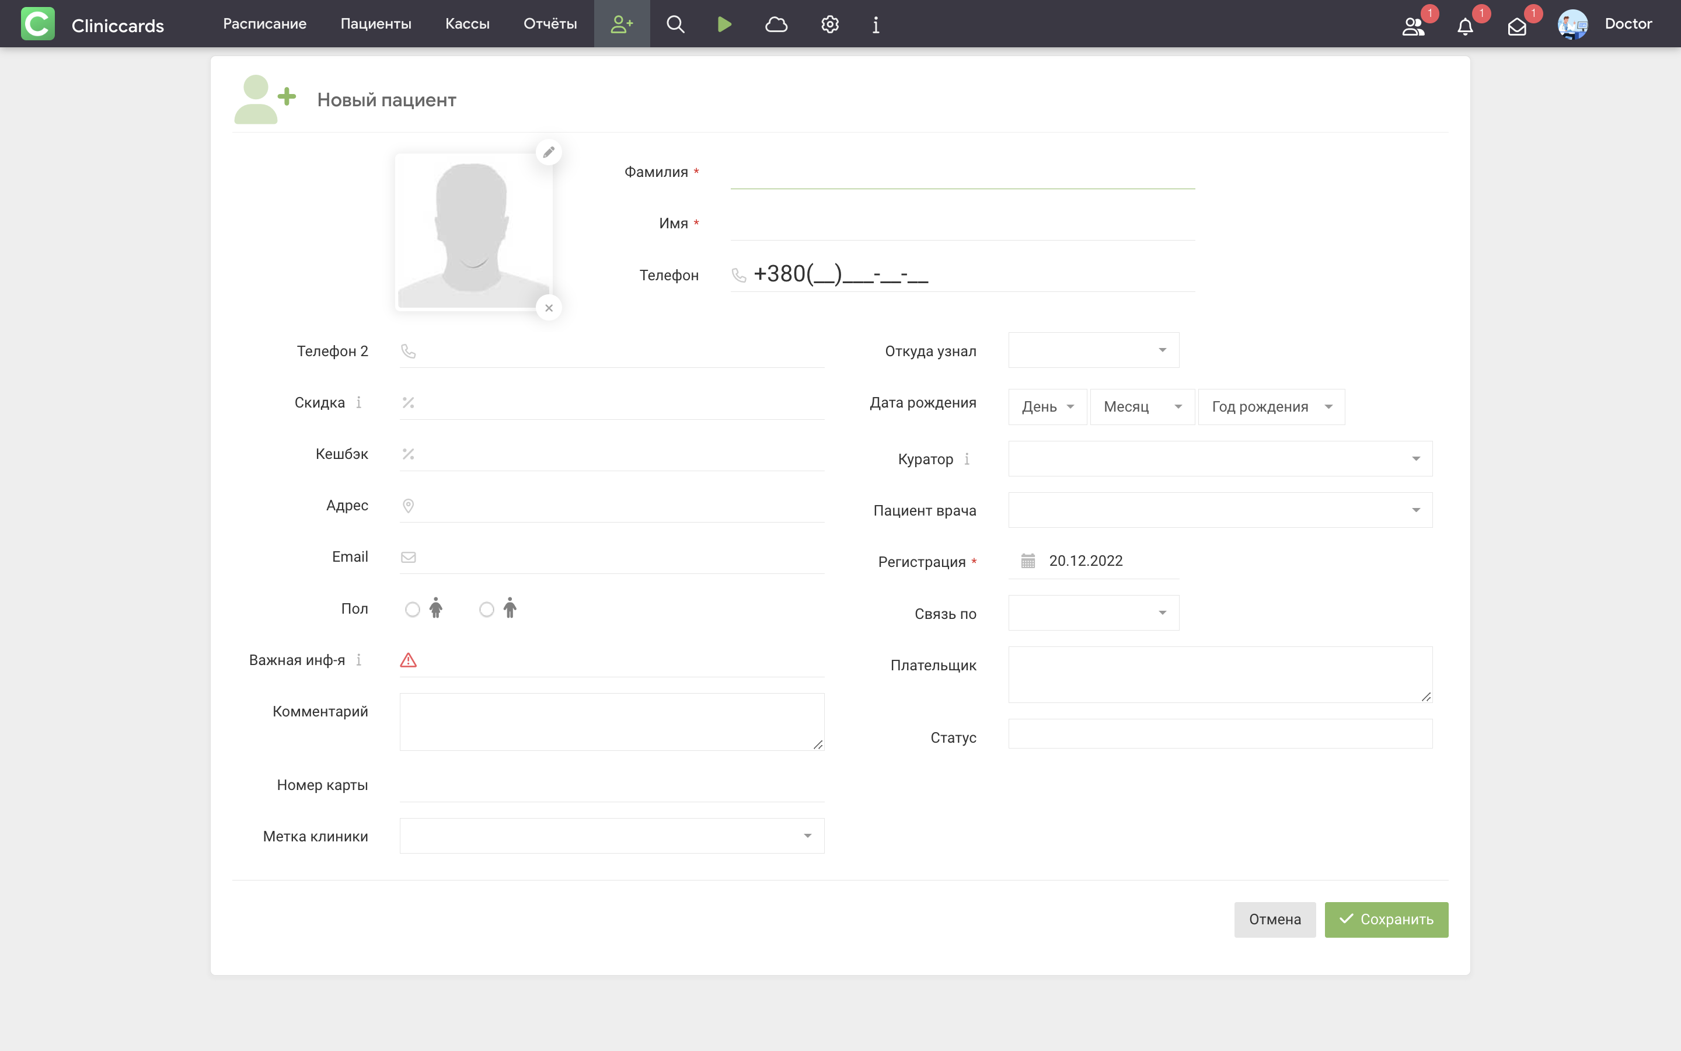Click the percent icon in Кешбэк
The width and height of the screenshot is (1681, 1051).
(409, 454)
